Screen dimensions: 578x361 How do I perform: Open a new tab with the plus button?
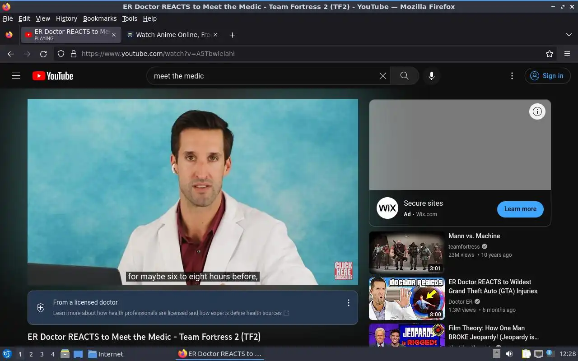(232, 35)
